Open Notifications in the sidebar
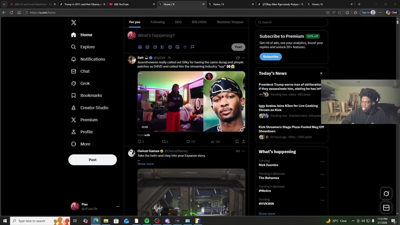Screen dimensions: 400x225 88,59
